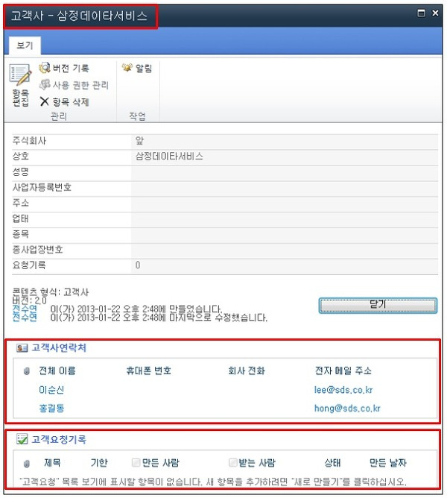
Task: Click the 고객요청기록 task list icon
Action: [x=22, y=439]
